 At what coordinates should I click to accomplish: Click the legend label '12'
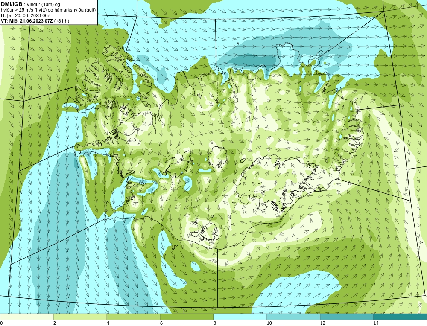pyautogui.click(x=323, y=323)
